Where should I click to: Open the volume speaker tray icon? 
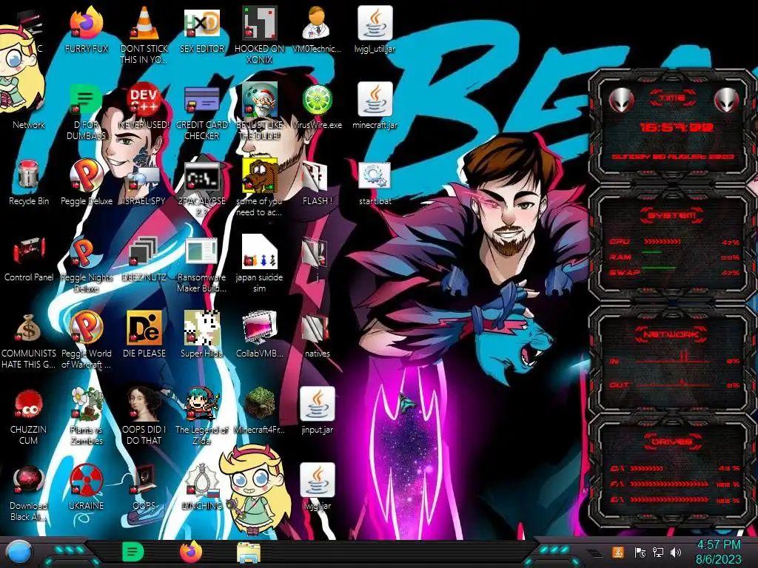(x=676, y=552)
